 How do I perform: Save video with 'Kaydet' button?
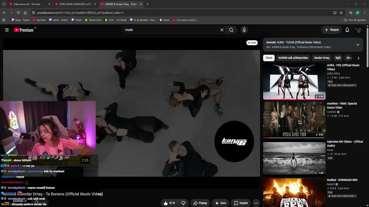coord(241,203)
